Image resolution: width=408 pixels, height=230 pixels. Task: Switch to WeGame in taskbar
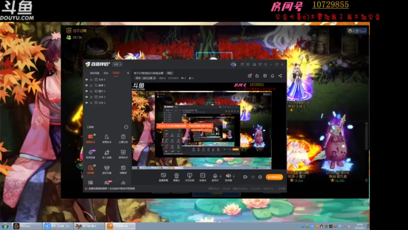tap(27, 226)
